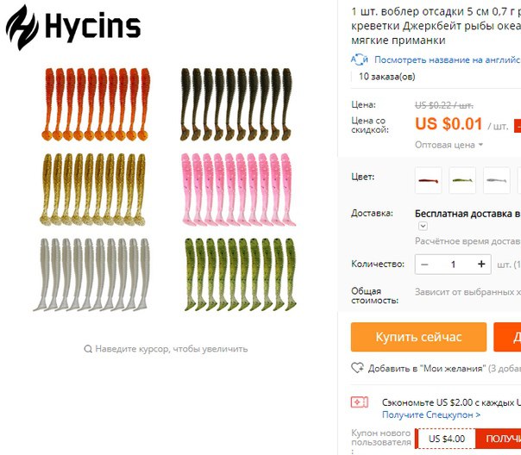Click the heart icon to add to wishlist
This screenshot has height=455, width=521.
[x=357, y=368]
